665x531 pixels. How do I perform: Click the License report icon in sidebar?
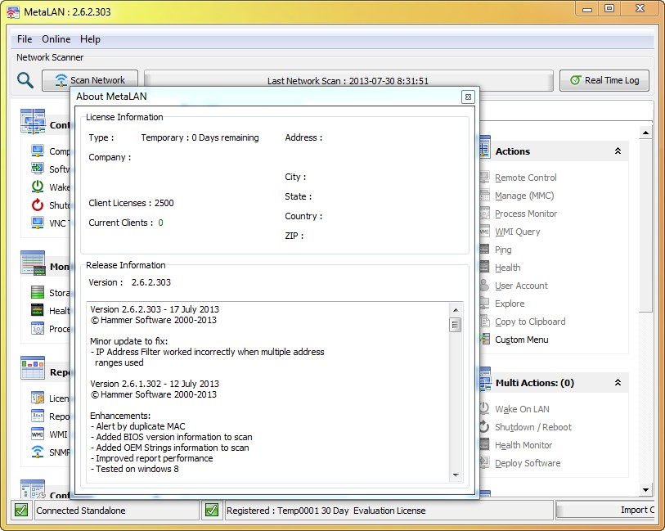coord(38,398)
